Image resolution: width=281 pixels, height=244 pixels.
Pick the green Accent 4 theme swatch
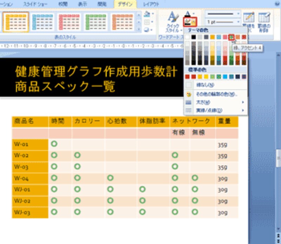(231, 37)
